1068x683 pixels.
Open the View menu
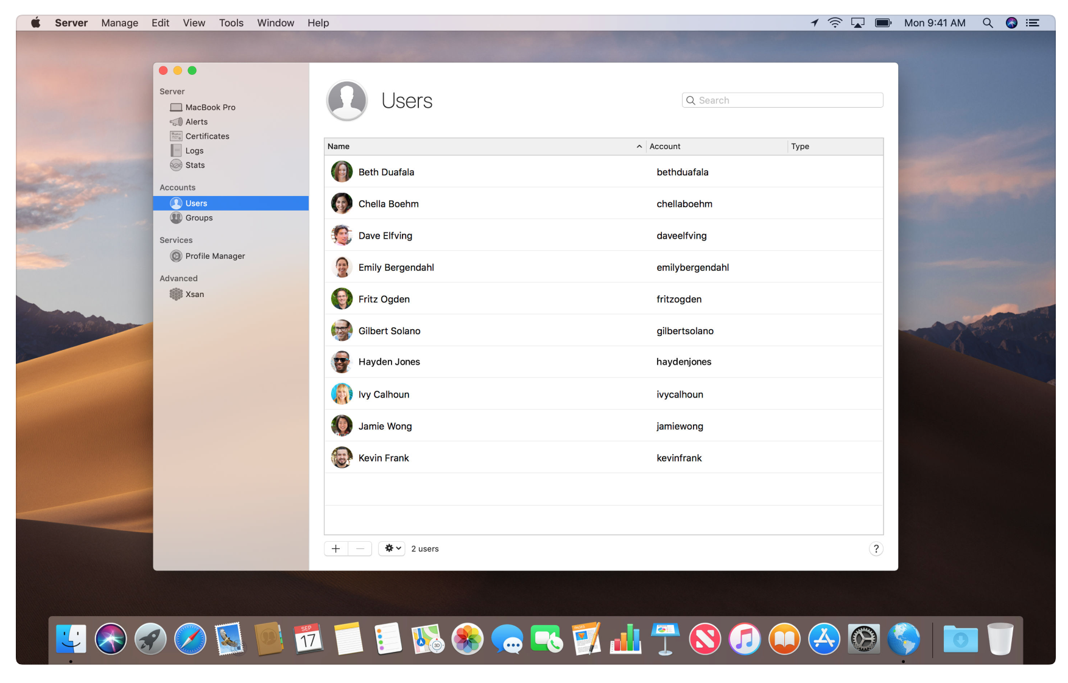(x=194, y=23)
